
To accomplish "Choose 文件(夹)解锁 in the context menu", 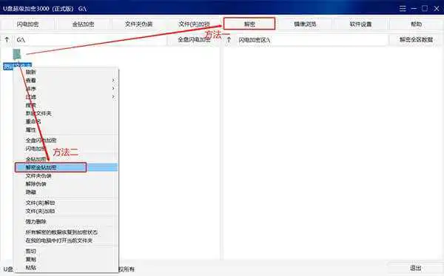I will click(66, 203).
